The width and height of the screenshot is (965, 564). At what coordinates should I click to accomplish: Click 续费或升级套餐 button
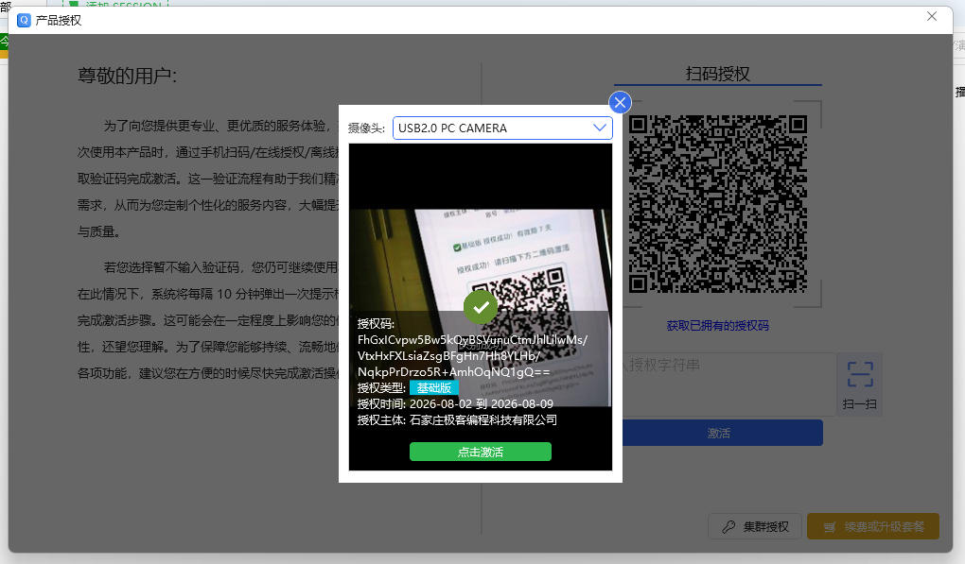(x=872, y=526)
